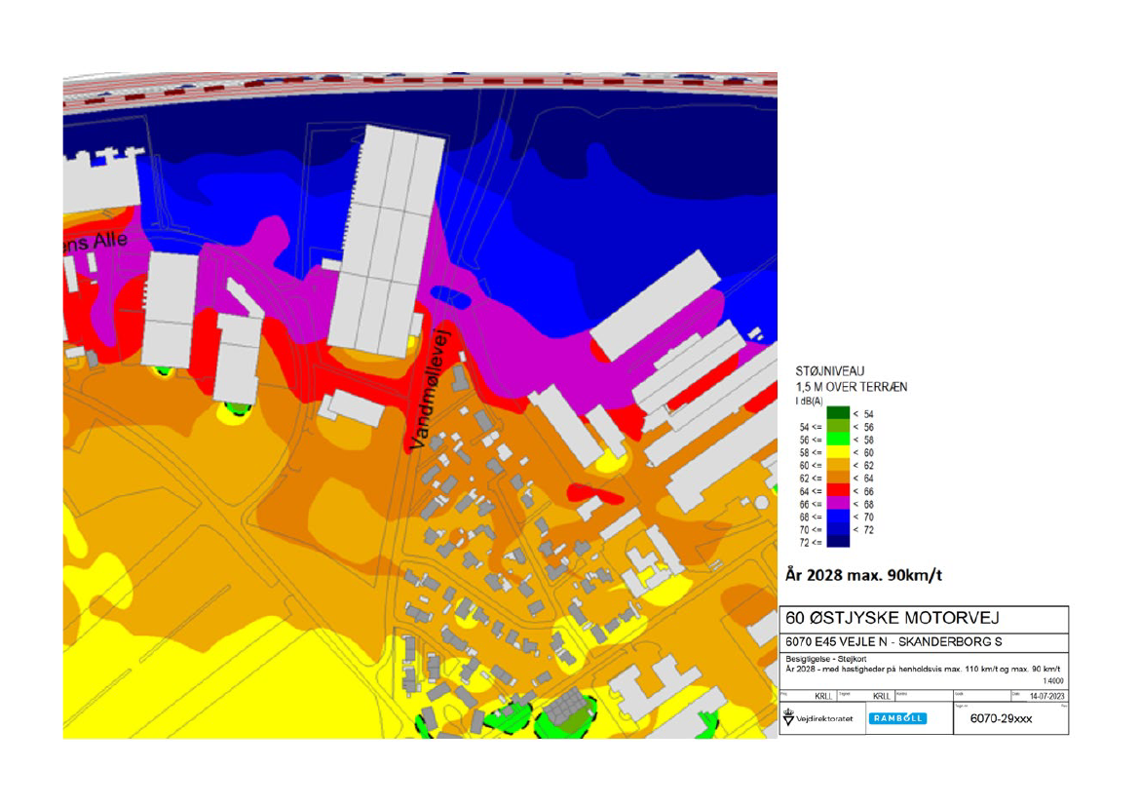Image resolution: width=1140 pixels, height=806 pixels.
Task: Click the '1,5 M OVER TERRÆN' legend text
Action: point(852,387)
